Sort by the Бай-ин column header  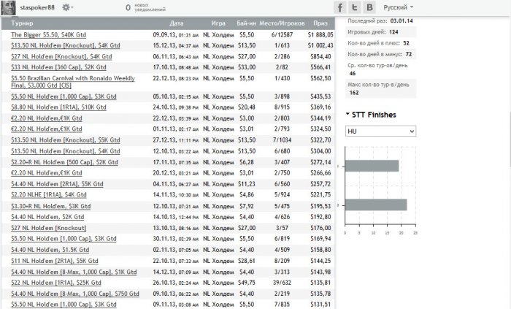[x=247, y=23]
